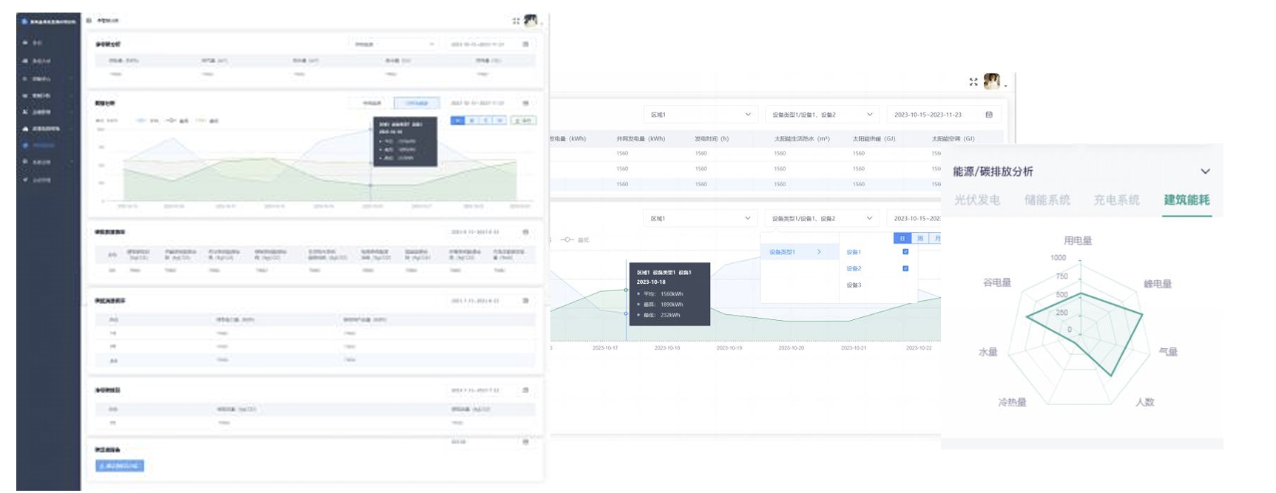Collapse 能源/碳排放分析 panel chevron
1276x493 pixels.
(1205, 171)
